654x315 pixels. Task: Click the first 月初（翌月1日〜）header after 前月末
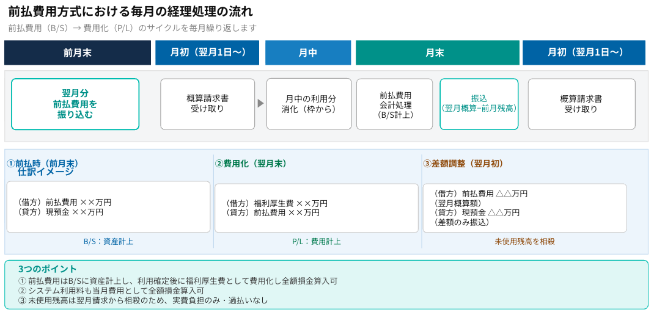click(x=207, y=53)
